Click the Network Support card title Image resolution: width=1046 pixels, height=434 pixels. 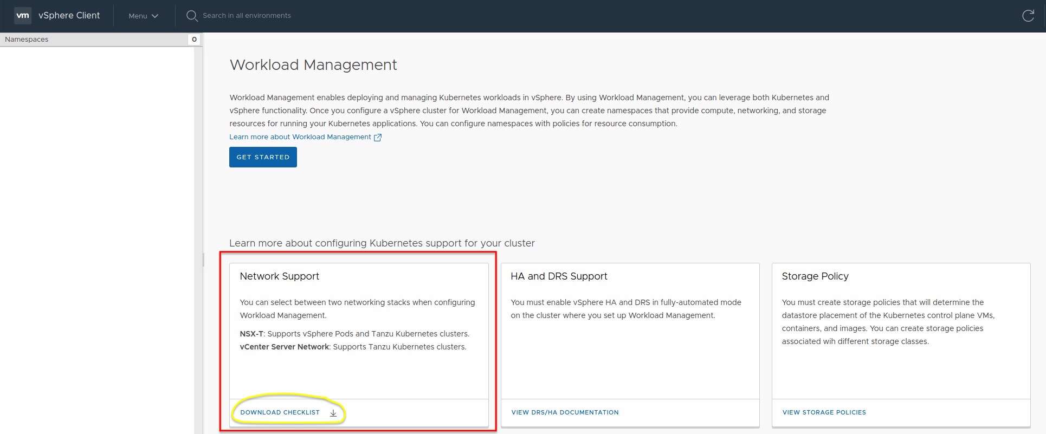279,276
